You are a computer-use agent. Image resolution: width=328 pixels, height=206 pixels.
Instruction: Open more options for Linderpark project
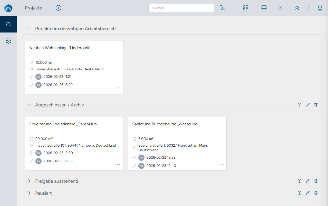pos(117,88)
